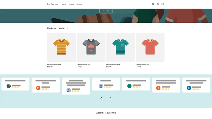
Task: Open the search icon in header
Action: (153, 4)
